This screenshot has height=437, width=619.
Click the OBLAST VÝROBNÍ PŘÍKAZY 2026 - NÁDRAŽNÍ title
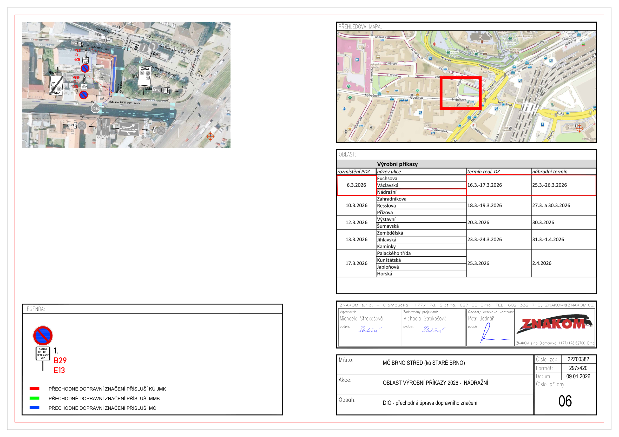(x=435, y=383)
